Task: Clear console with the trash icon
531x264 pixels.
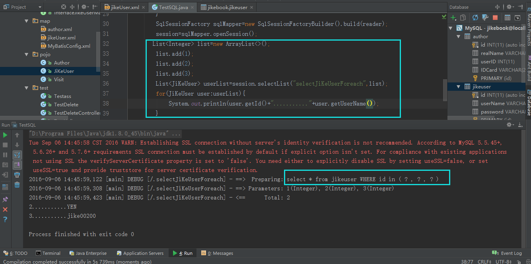Action: pyautogui.click(x=17, y=185)
